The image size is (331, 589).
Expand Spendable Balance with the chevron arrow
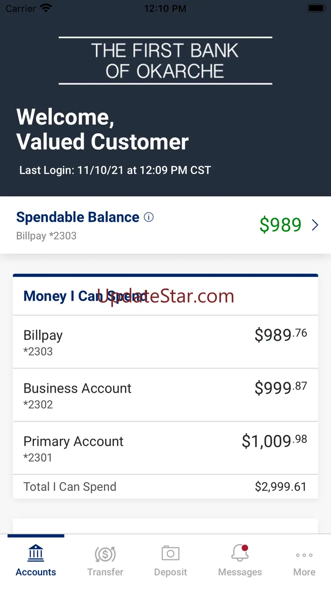[315, 225]
